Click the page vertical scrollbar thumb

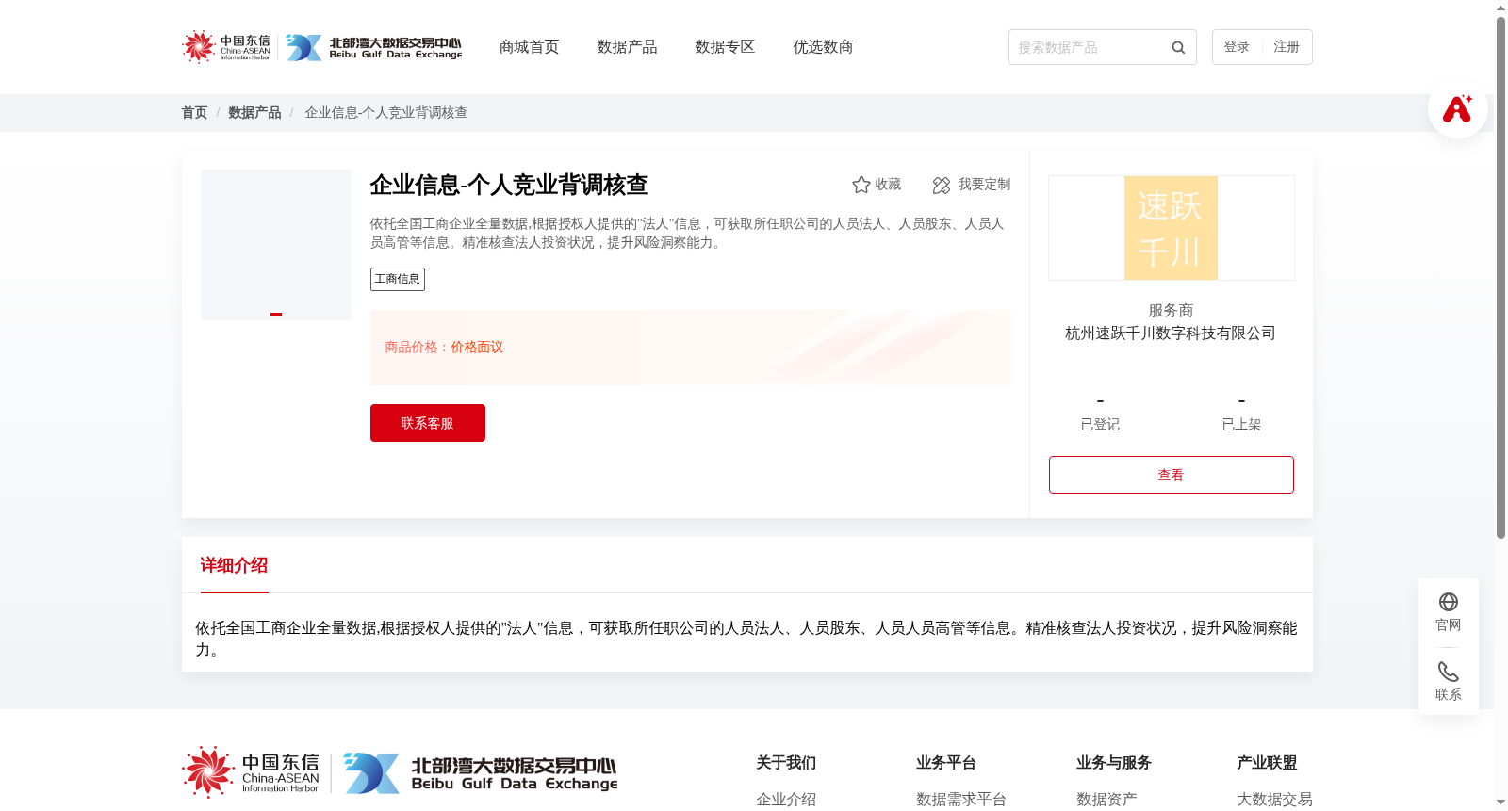pos(1500,277)
